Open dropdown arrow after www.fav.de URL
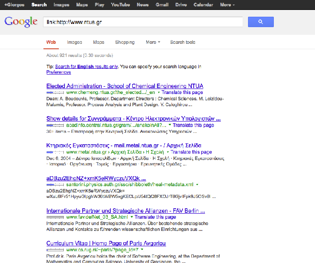The image size is (315, 263). [132, 217]
